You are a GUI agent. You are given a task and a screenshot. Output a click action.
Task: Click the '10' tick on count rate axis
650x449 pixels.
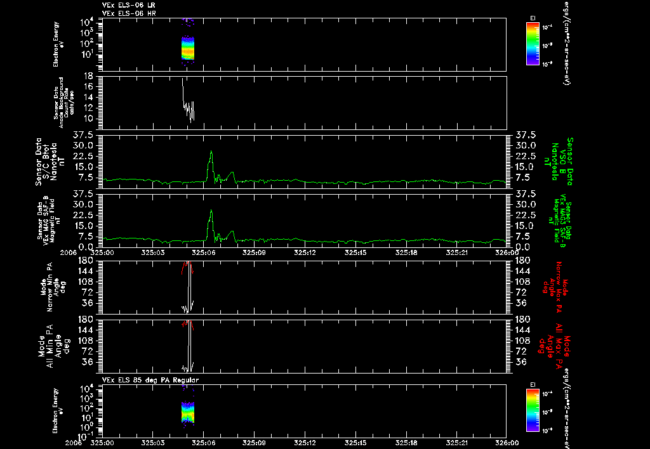click(x=88, y=119)
